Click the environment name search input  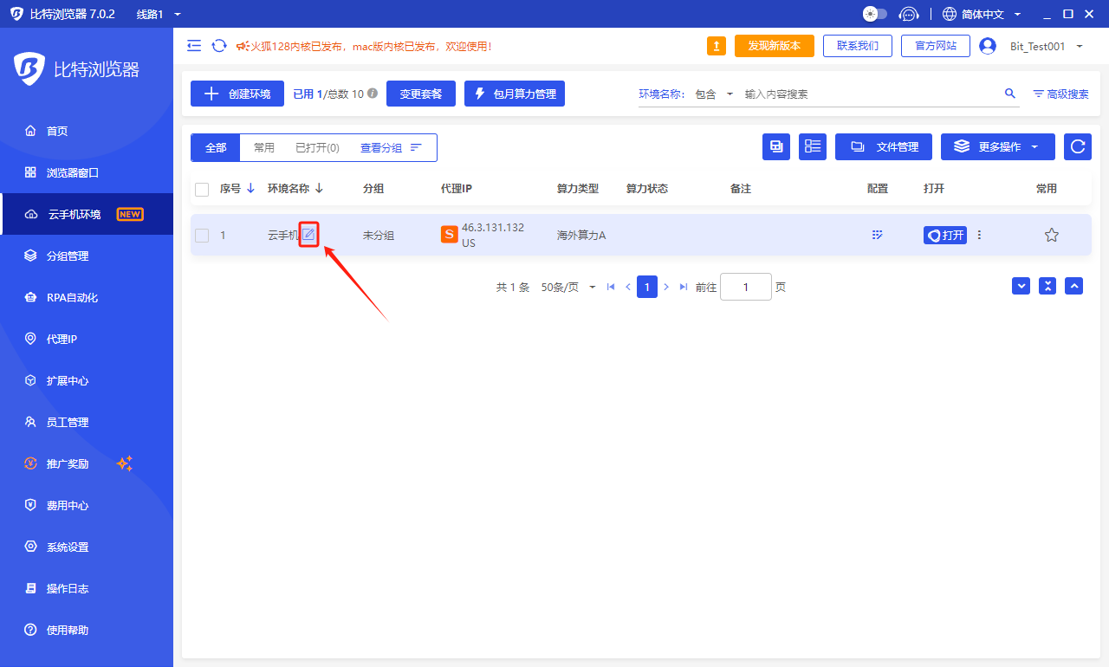point(871,94)
